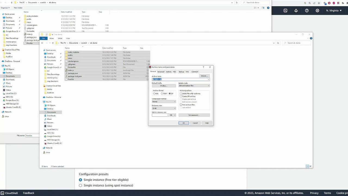The height and width of the screenshot is (196, 348).
Task: Open AWS CloudShell icon in the console header
Action: coord(285,11)
